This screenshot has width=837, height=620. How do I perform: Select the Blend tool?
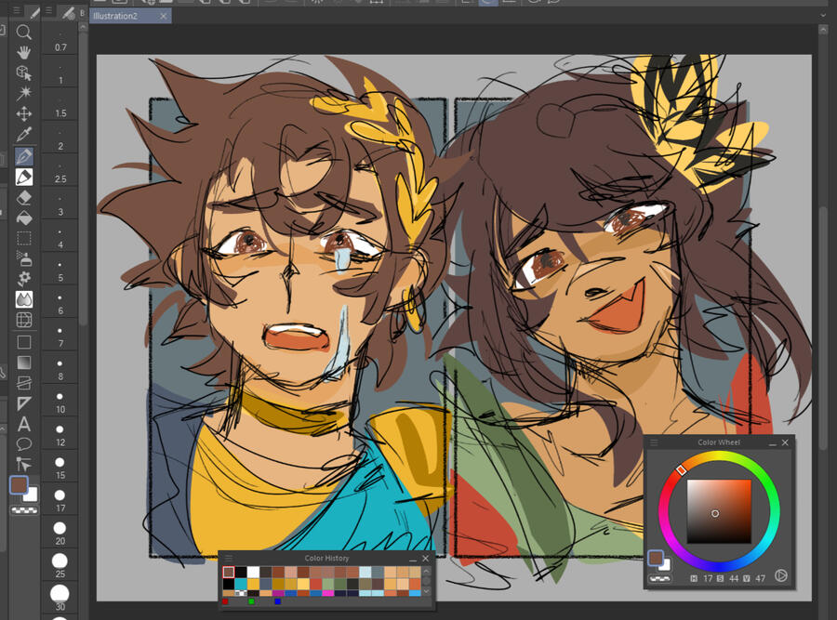25,299
